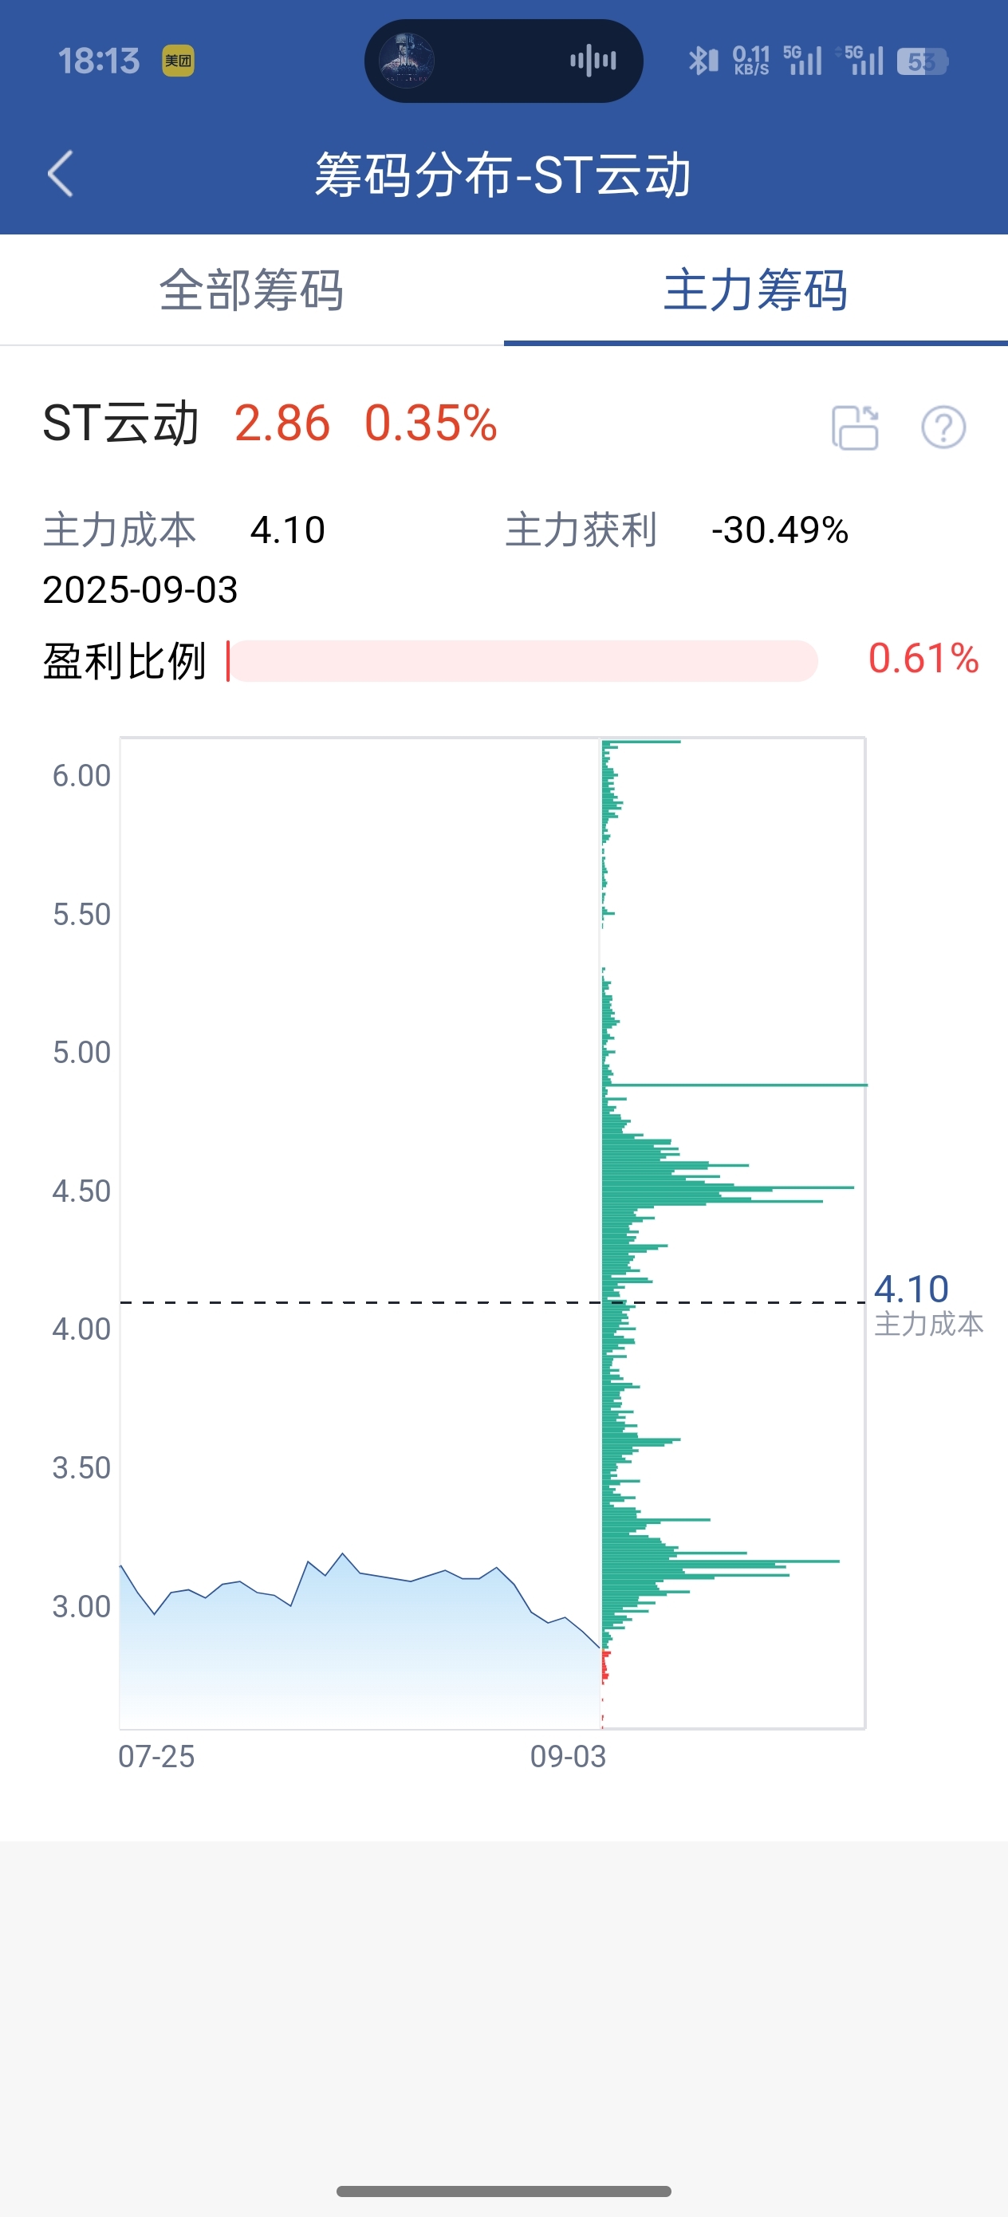Screen dimensions: 1008x2217
Task: Tap the ST云动 stock name
Action: click(x=120, y=423)
